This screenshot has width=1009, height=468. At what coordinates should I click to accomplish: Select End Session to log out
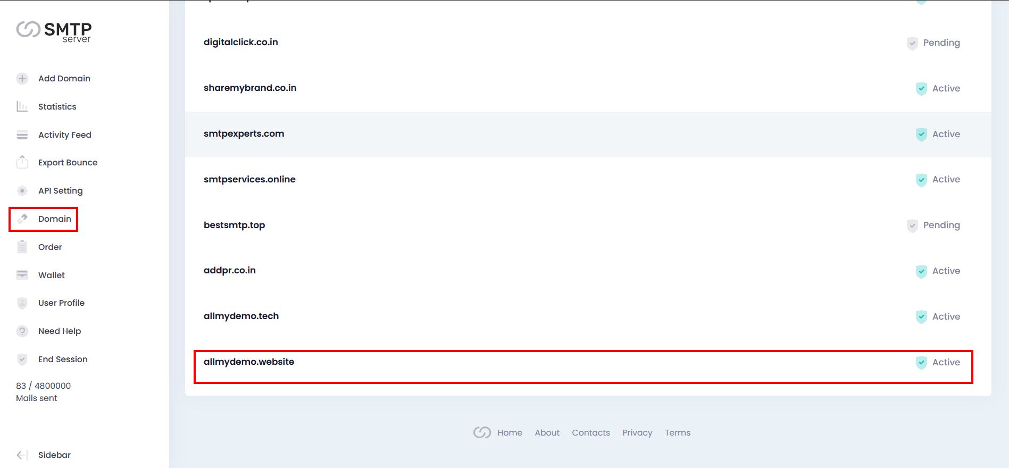point(63,360)
